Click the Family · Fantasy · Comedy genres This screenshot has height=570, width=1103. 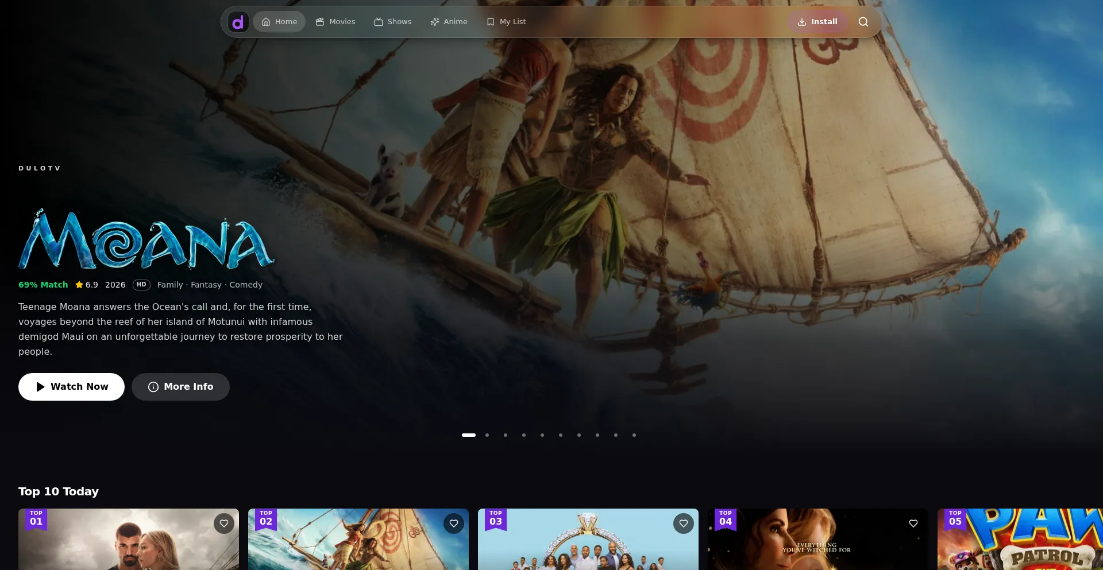(210, 285)
